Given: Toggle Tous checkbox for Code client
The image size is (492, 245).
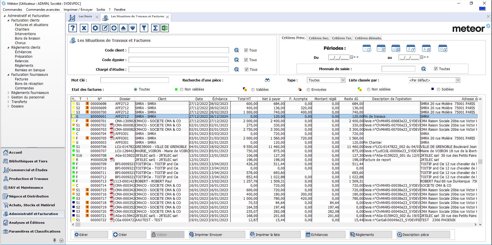Looking at the screenshot, I should click(246, 50).
